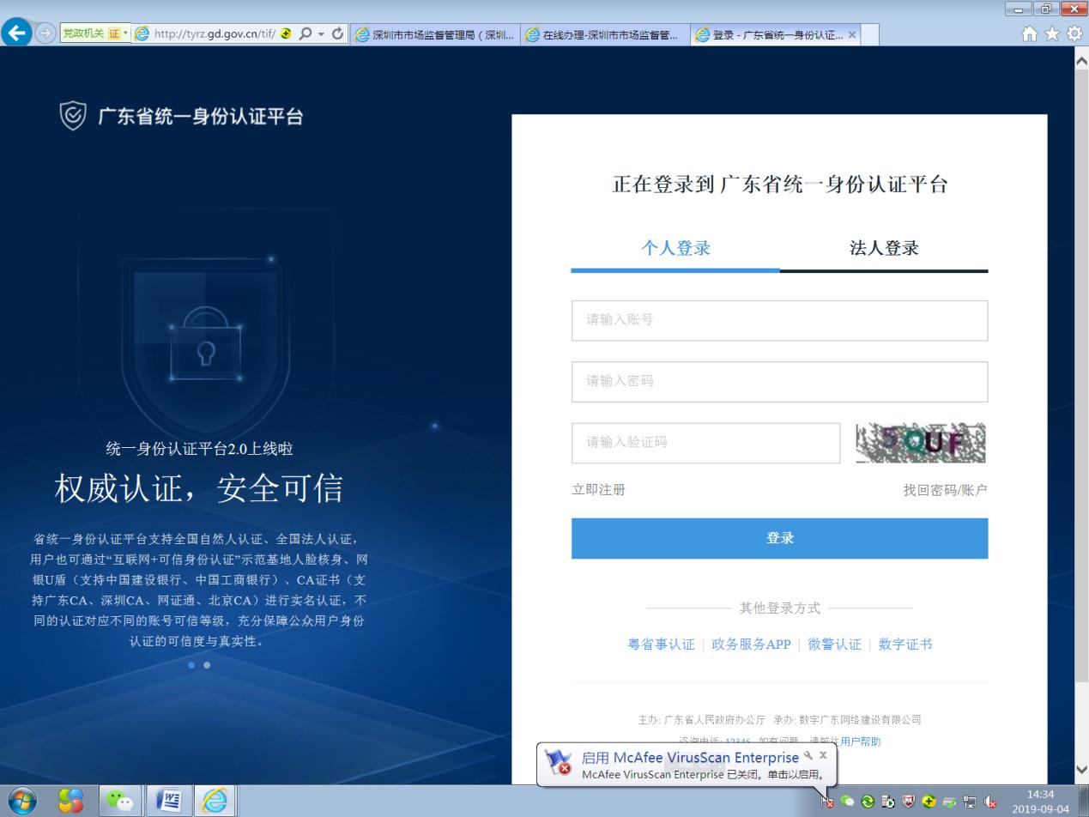This screenshot has height=817, width=1089.
Task: Open the search icon in the address bar
Action: click(x=306, y=34)
